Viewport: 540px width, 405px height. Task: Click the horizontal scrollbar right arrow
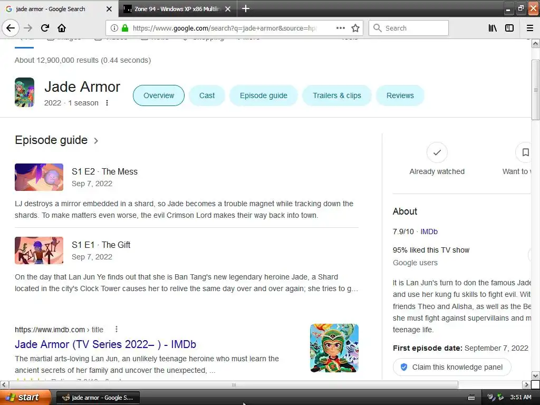[526, 384]
